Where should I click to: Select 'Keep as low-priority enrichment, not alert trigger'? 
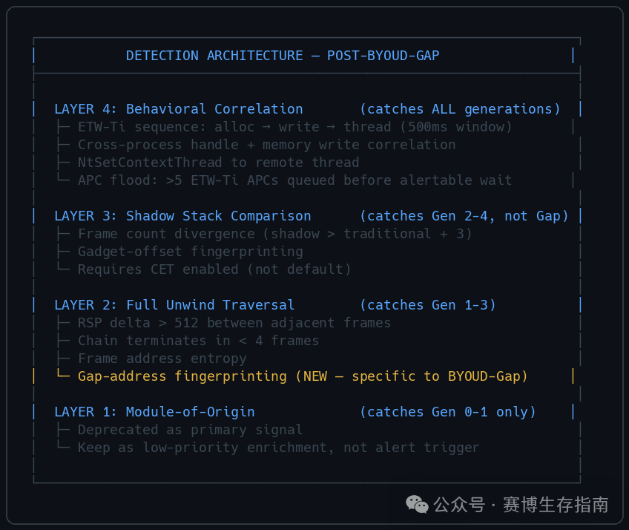click(279, 448)
